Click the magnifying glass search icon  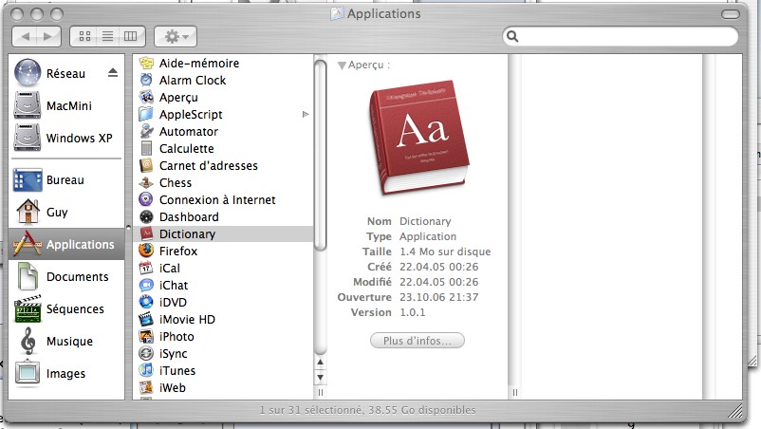coord(512,36)
